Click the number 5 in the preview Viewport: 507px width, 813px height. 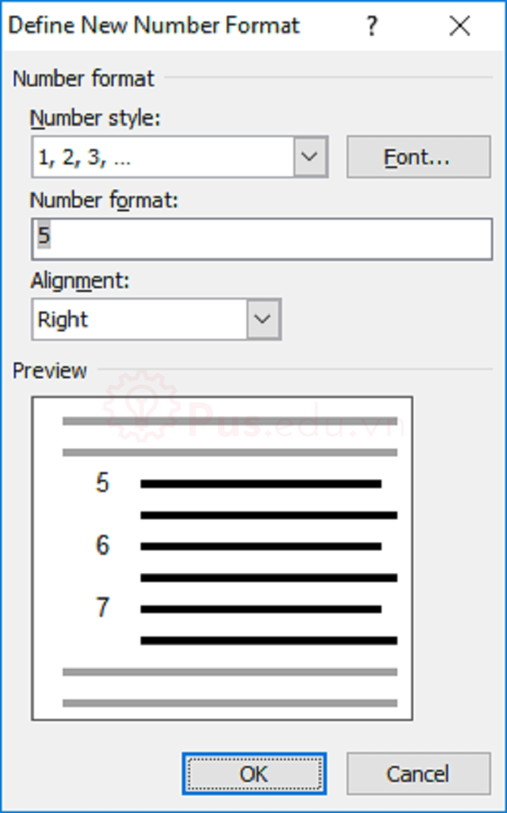pyautogui.click(x=102, y=484)
